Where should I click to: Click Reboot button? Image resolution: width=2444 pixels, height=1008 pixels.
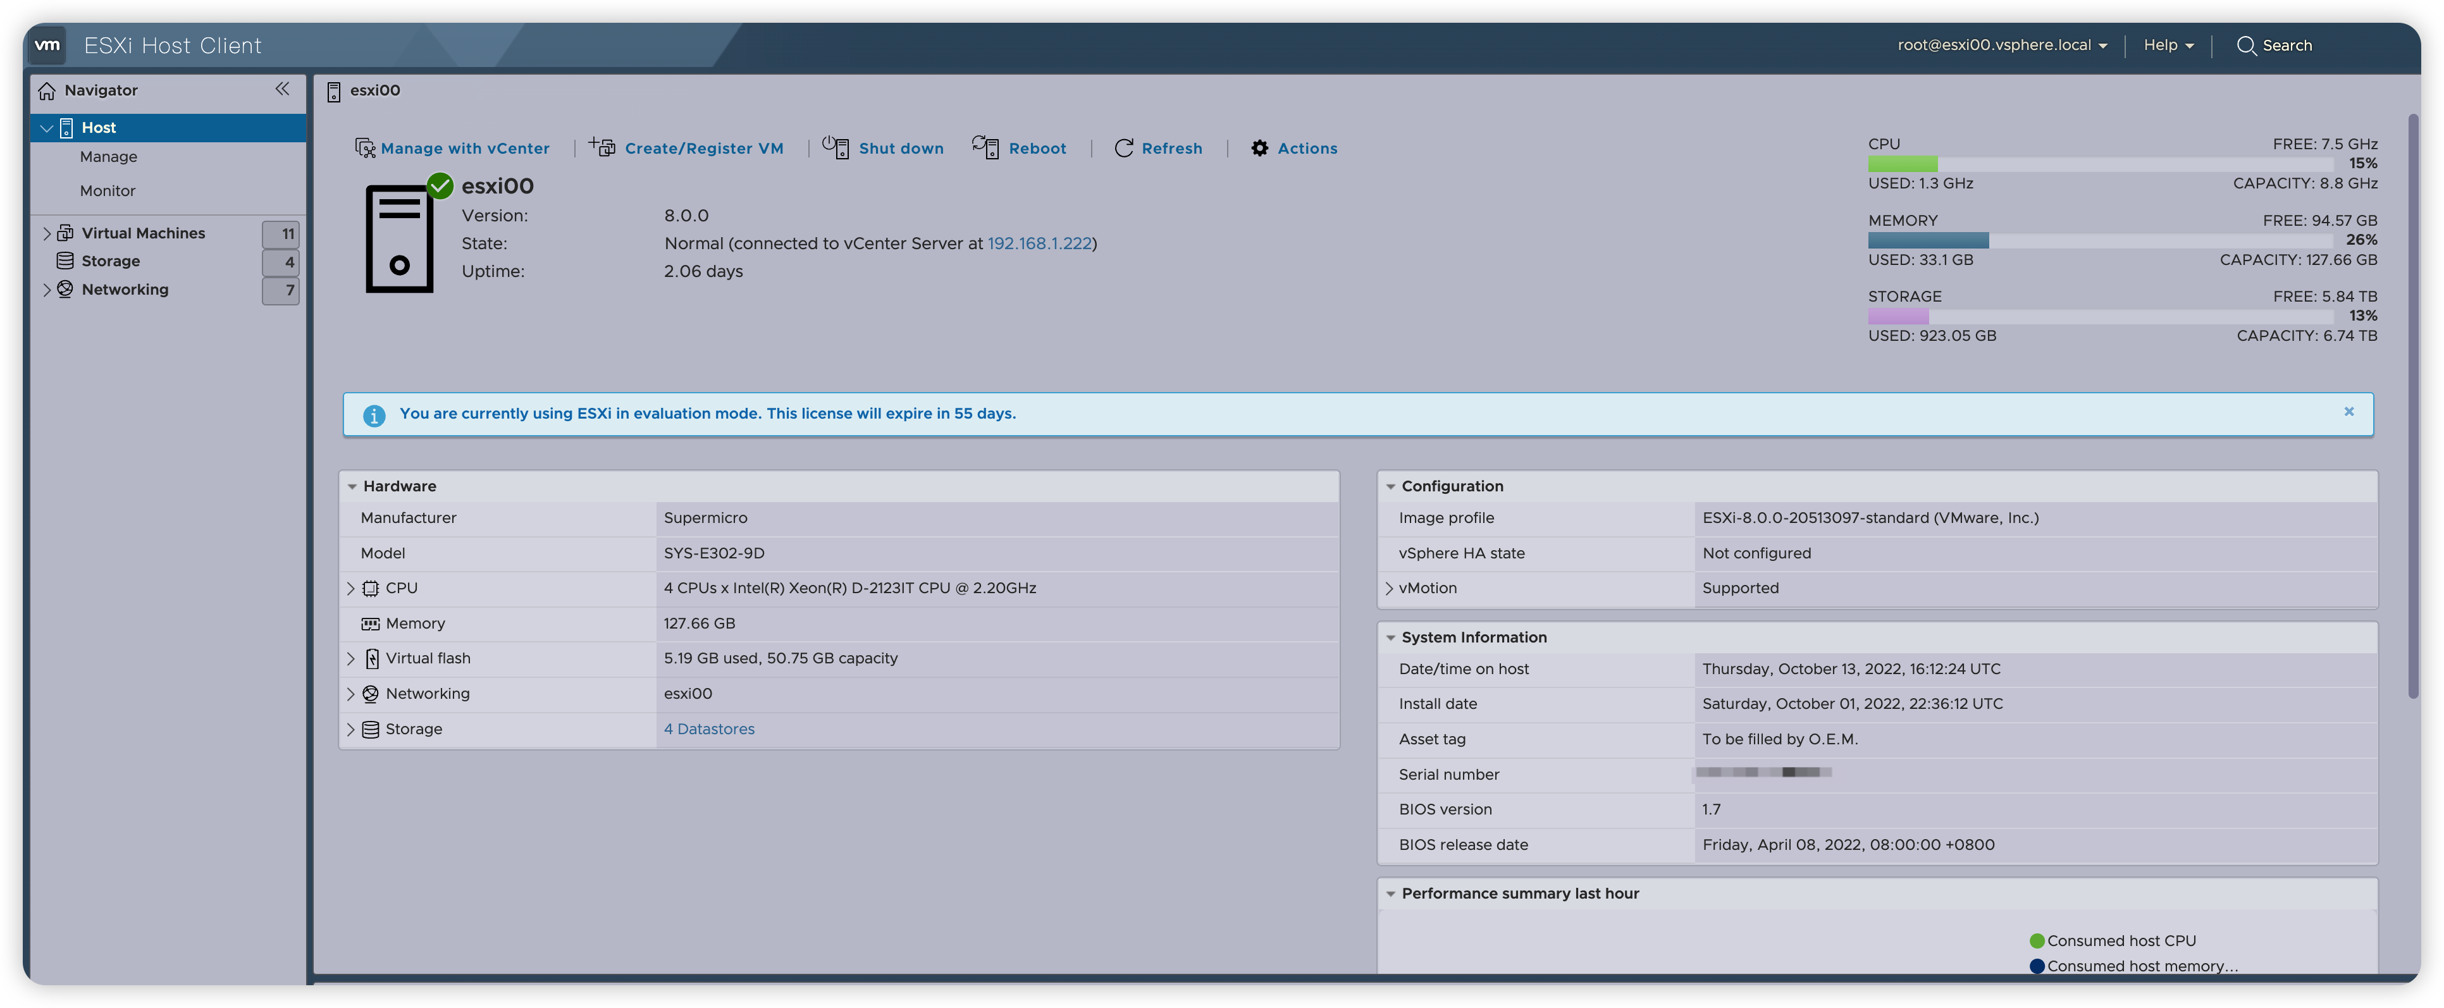coord(1037,148)
